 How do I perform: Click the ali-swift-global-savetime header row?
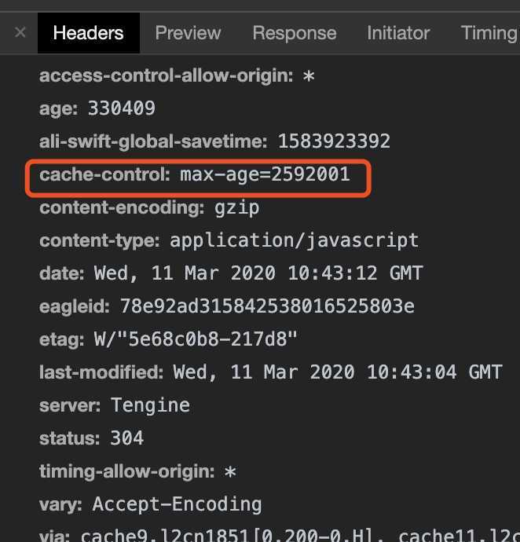214,141
